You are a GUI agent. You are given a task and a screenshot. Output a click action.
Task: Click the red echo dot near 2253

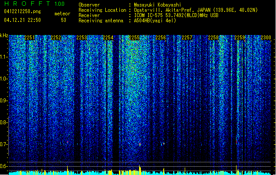pyautogui.click(x=68, y=142)
